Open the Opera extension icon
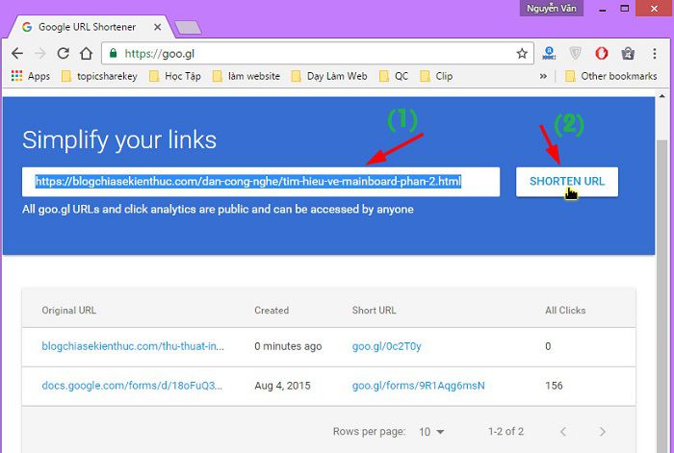The width and height of the screenshot is (674, 453). pyautogui.click(x=602, y=53)
